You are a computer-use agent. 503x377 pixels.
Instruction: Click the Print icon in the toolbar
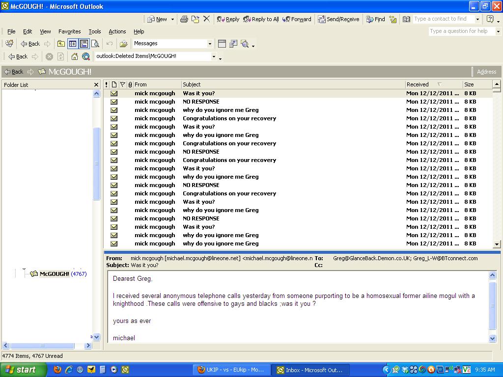coord(184,19)
